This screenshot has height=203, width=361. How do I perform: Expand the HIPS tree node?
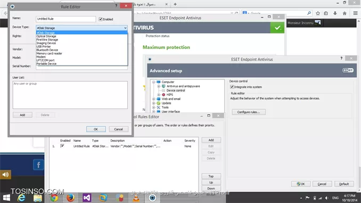tap(159, 95)
